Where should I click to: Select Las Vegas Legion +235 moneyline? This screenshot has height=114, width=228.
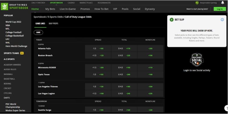click(x=150, y=94)
